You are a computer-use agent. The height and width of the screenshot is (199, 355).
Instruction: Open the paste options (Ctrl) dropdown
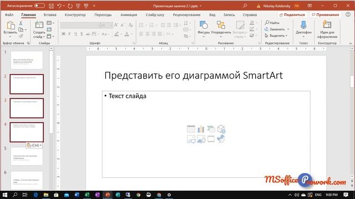34,145
